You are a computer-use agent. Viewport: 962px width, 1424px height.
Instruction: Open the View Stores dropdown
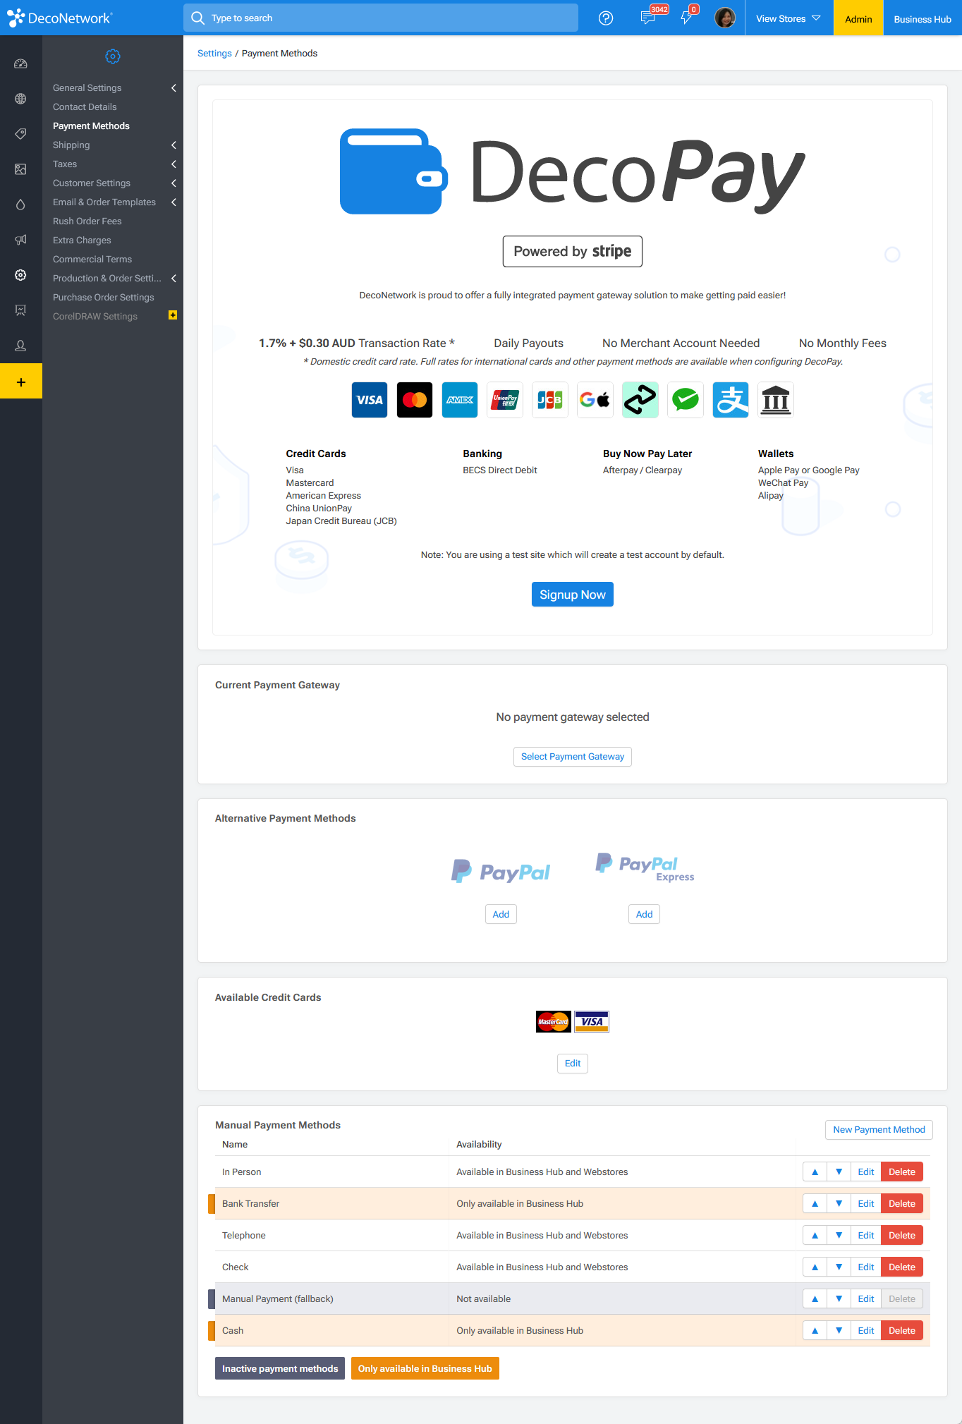(x=789, y=18)
